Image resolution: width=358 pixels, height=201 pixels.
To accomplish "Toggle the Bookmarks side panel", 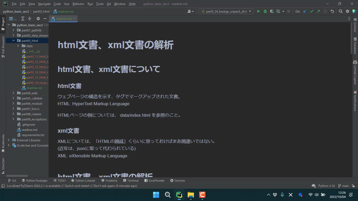I will click(x=3, y=143).
